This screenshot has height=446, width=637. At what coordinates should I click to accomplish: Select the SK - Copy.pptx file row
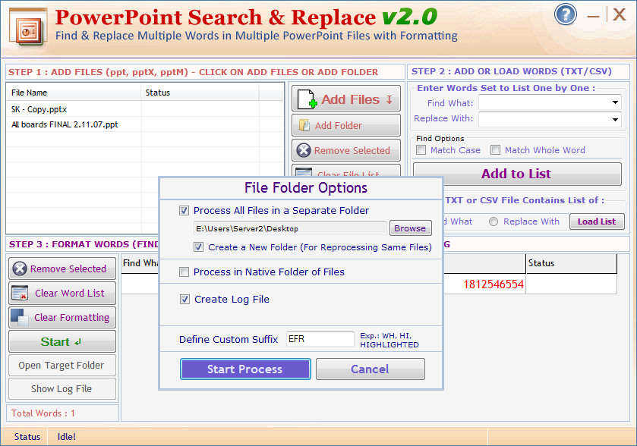click(x=145, y=109)
